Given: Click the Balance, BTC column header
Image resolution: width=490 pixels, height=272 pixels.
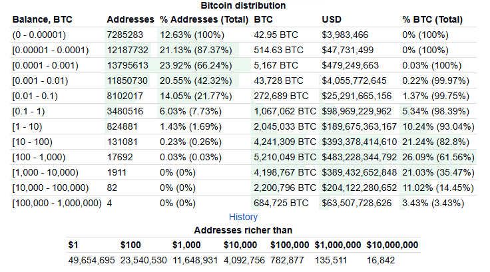Looking at the screenshot, I should pos(41,19).
